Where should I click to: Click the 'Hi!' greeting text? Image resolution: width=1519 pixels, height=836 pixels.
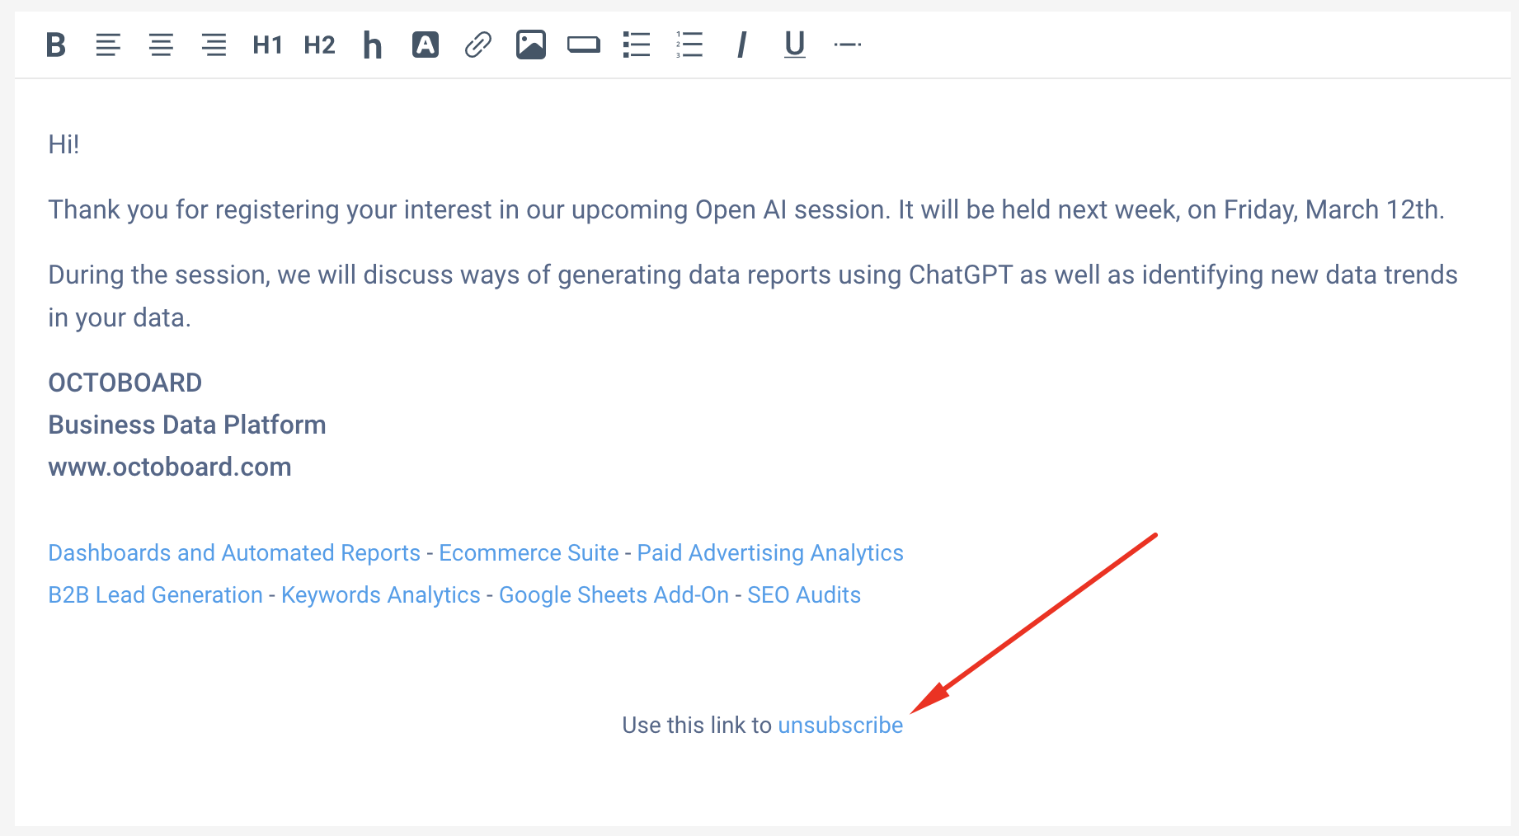[x=63, y=144]
